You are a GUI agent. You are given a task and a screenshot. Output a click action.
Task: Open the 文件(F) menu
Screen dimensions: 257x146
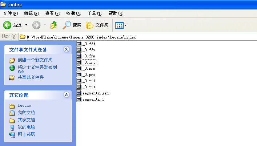tap(11, 13)
